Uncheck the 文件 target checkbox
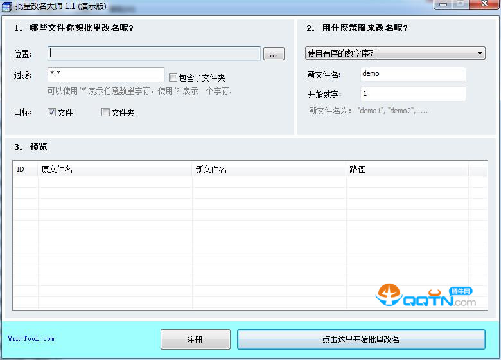Screen dimensions: 501x360 (x=52, y=113)
